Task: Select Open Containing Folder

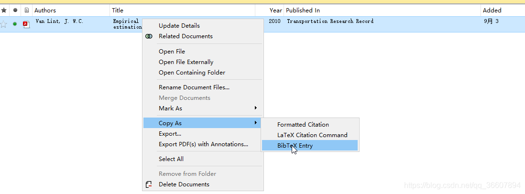Action: click(x=203, y=73)
